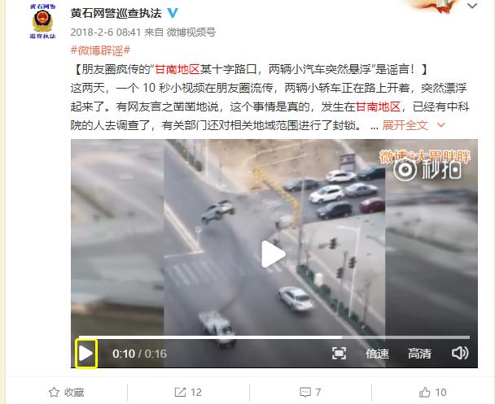The image size is (495, 404).
Task: Click the small play button in video controls
Action: click(x=85, y=354)
